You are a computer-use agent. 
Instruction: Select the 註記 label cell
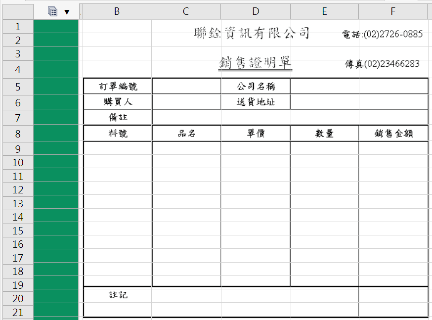pos(118,295)
